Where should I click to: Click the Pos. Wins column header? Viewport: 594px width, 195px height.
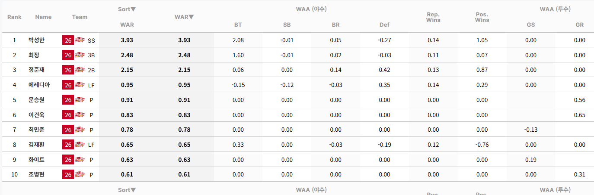point(482,17)
